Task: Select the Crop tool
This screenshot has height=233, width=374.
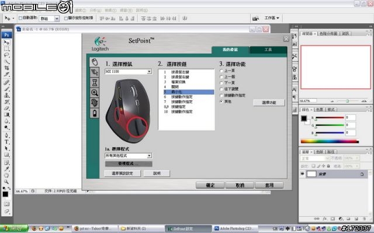Action: pyautogui.click(x=6, y=68)
